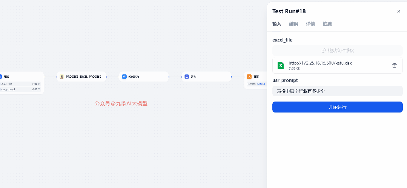
Task: Click the orange end node icon
Action: (249, 77)
